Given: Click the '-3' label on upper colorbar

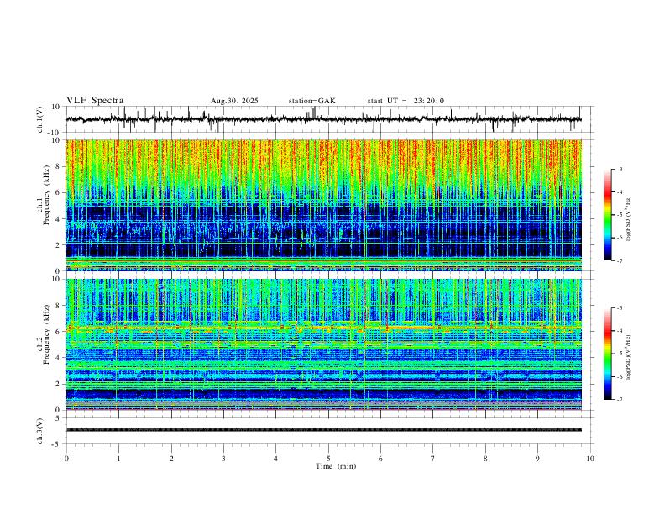Looking at the screenshot, I should point(619,169).
